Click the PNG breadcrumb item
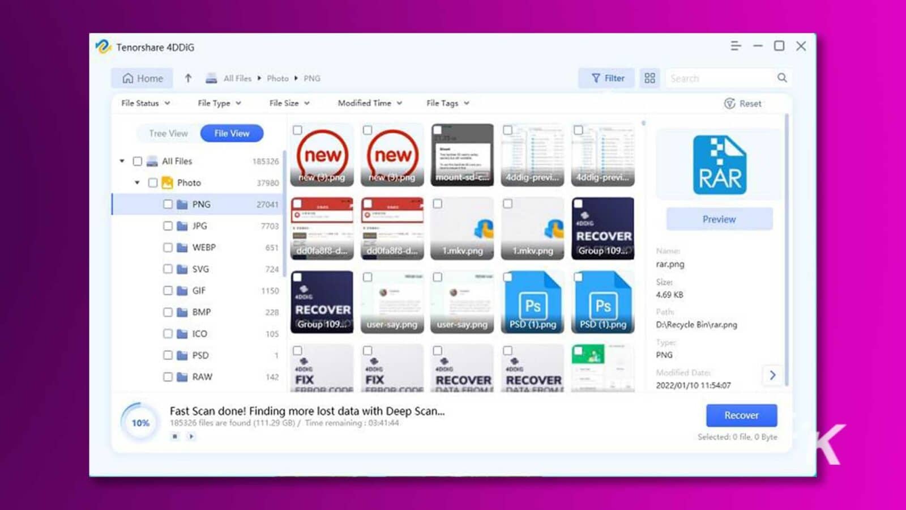906x510 pixels. [312, 78]
